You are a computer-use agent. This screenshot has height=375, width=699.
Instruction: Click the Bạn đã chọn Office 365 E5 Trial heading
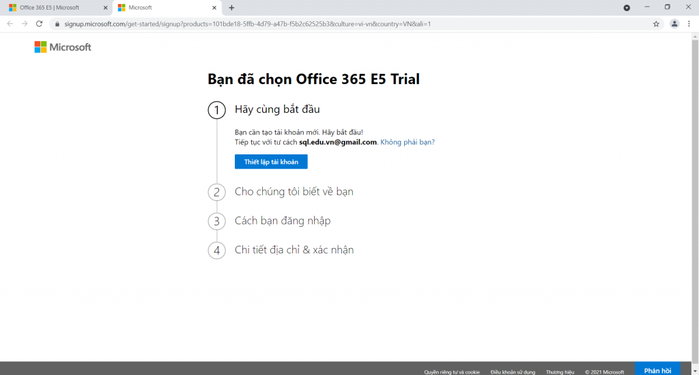(x=313, y=79)
